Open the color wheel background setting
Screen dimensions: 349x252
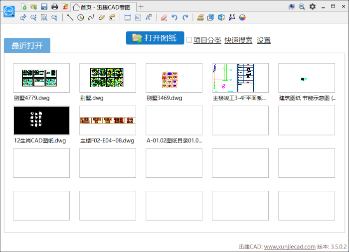[x=242, y=17]
